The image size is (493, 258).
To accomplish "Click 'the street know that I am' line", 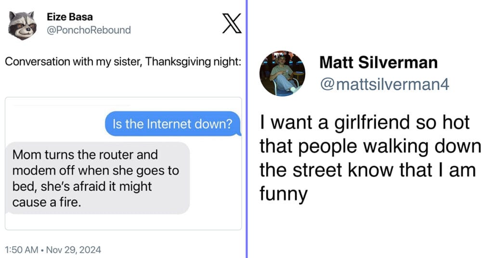I will tap(367, 170).
